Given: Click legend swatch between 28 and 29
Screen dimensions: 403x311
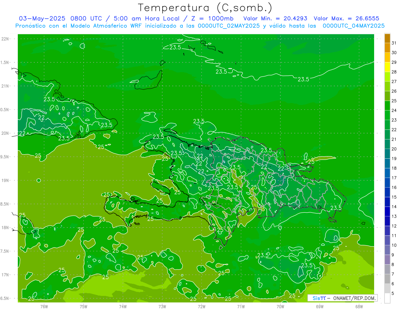Looking at the screenshot, I should (x=388, y=67).
